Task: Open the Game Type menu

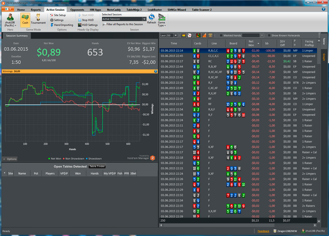Action: (162, 20)
